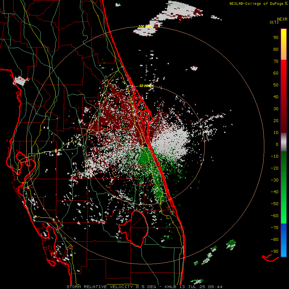
Task: Click the 13 JUL 25 date text
Action: pos(192,287)
